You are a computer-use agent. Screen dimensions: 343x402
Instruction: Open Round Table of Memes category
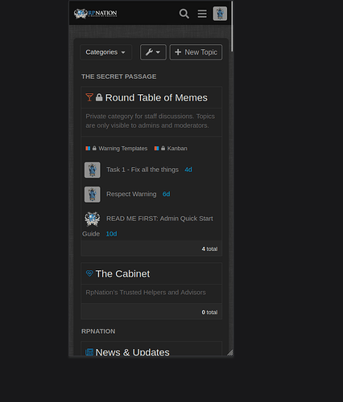coord(156,98)
